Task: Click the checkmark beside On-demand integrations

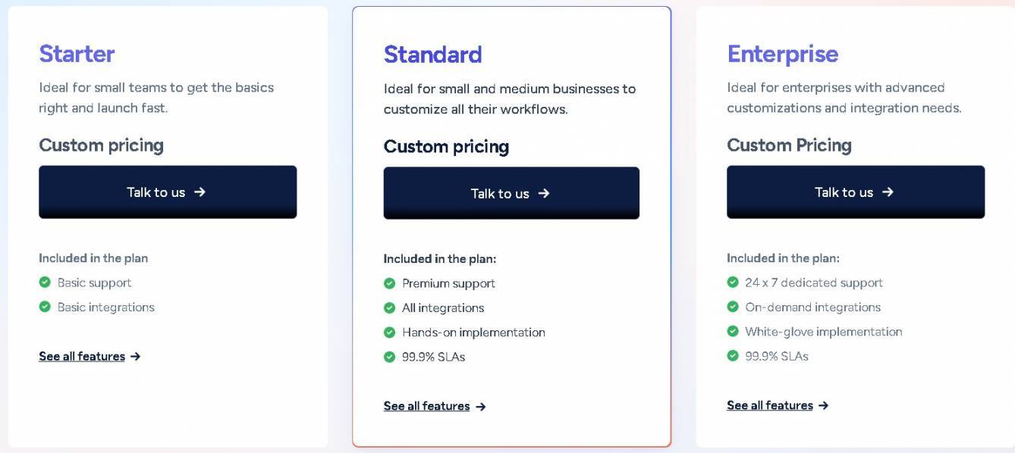Action: pyautogui.click(x=734, y=307)
